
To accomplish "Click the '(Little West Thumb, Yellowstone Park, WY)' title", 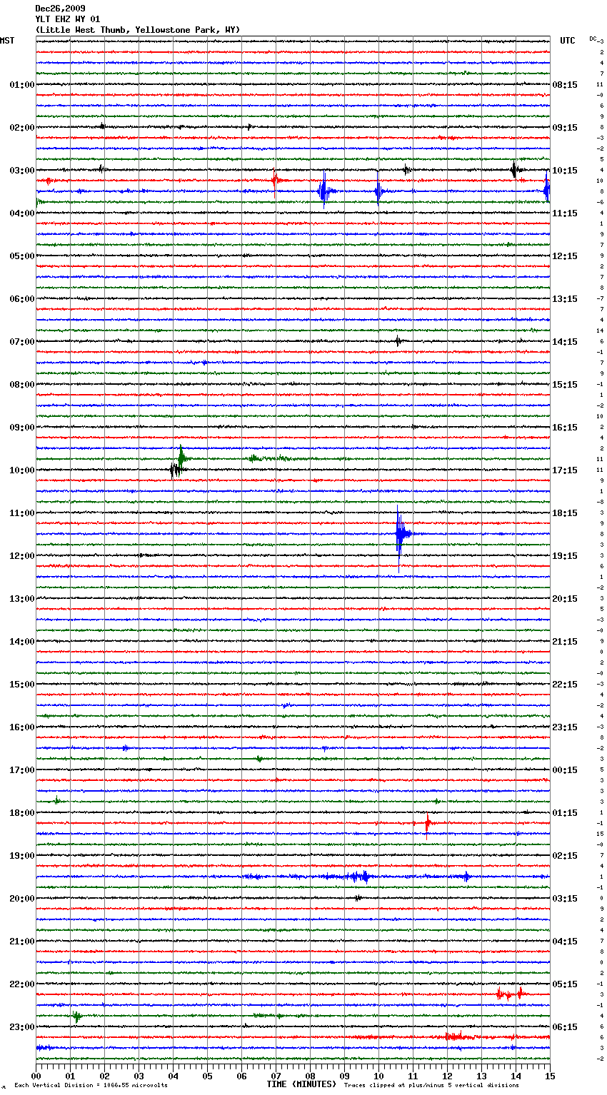I will coord(138,30).
